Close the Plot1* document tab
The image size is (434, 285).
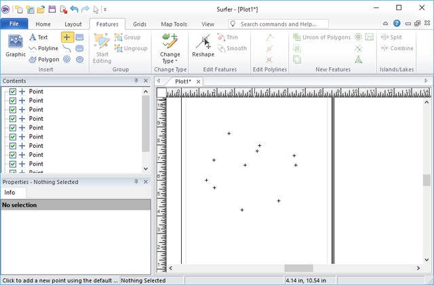[x=198, y=81]
